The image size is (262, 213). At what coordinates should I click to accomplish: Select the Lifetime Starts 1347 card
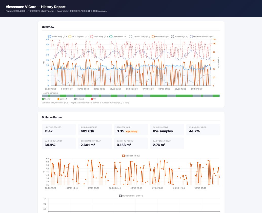(x=59, y=130)
